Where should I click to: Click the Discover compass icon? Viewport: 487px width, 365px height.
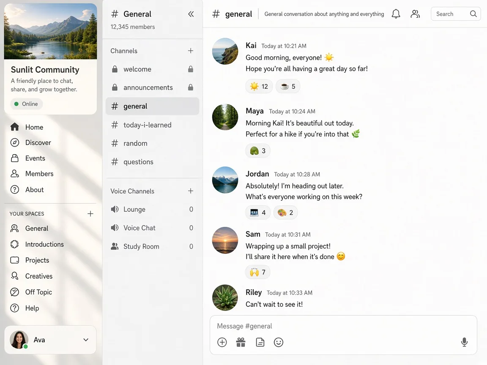[15, 142]
